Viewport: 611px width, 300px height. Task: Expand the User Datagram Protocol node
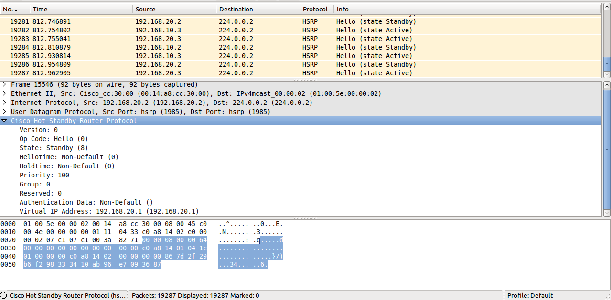[x=4, y=112]
